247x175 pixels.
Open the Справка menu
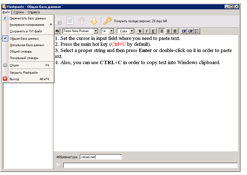pyautogui.click(x=34, y=12)
